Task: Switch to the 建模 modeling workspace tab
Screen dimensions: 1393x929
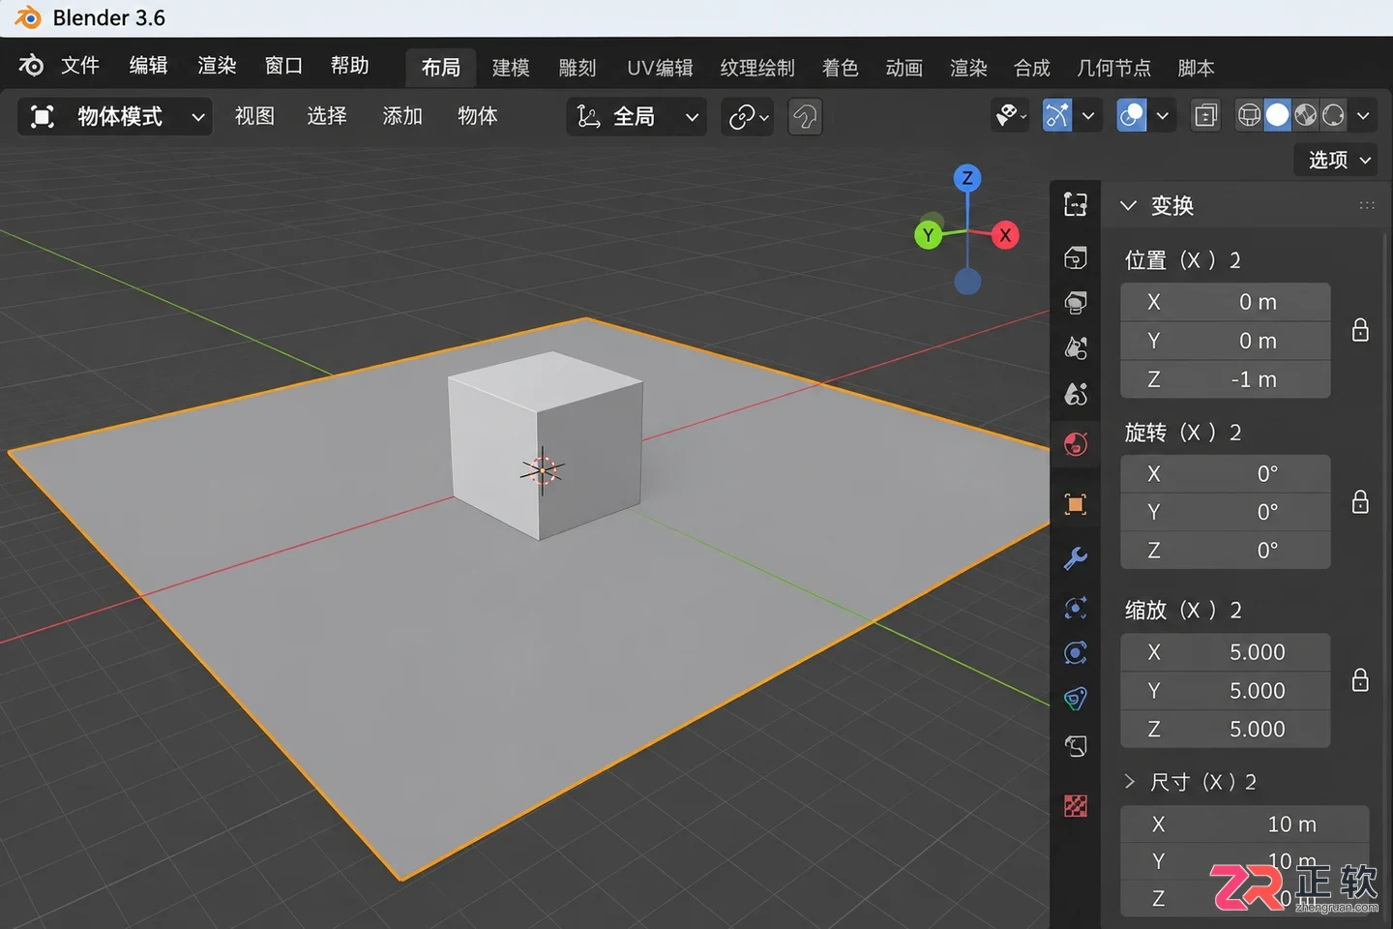Action: tap(511, 68)
